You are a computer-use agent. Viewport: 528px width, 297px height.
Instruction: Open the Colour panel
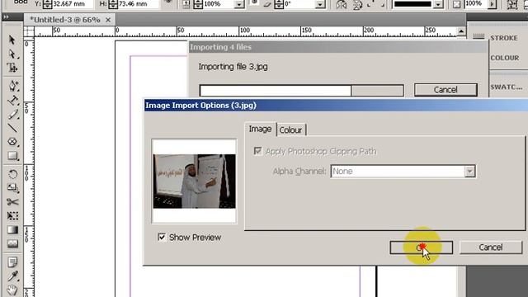[x=504, y=58]
